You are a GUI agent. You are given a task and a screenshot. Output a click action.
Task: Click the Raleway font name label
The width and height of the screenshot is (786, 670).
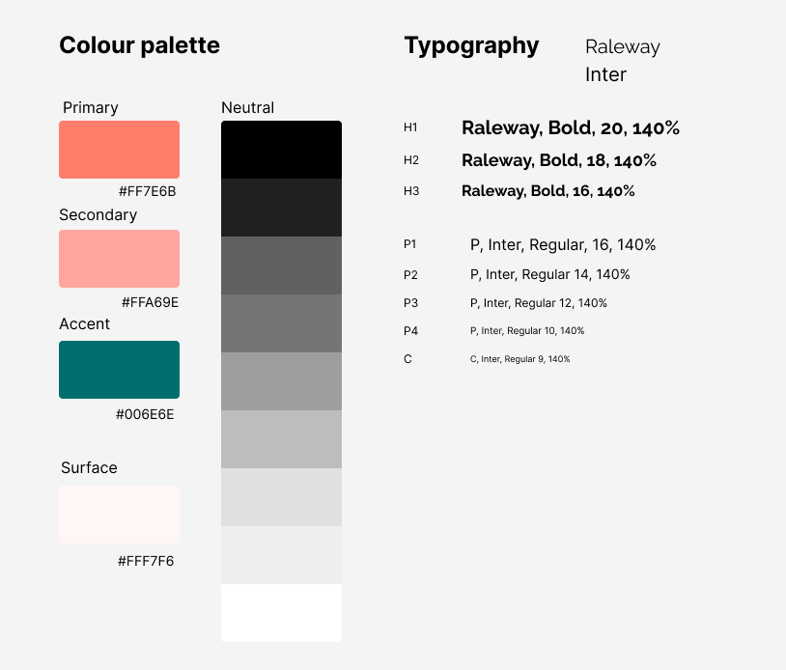click(622, 46)
